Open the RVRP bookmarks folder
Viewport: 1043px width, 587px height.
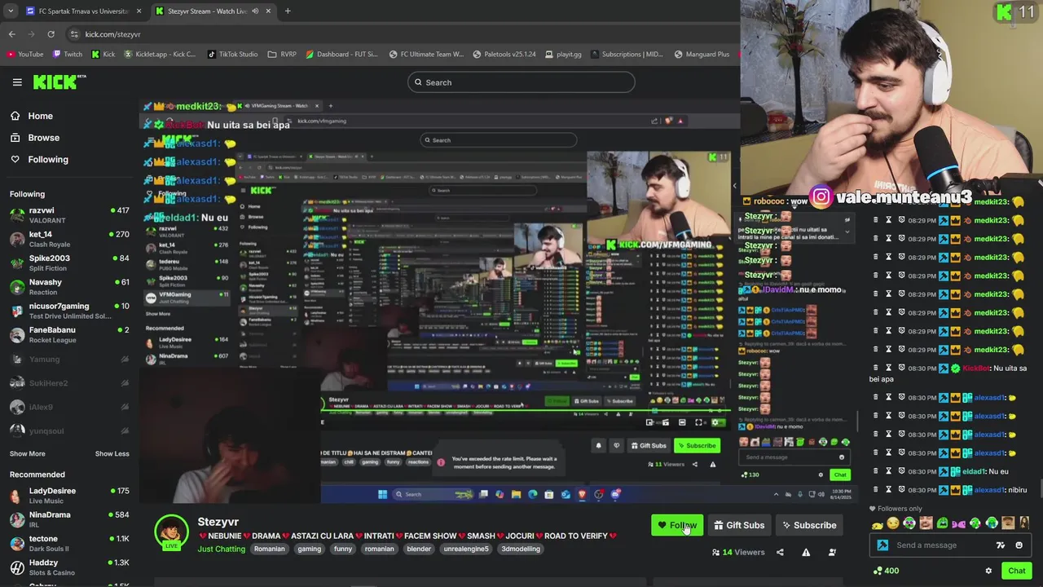[x=282, y=55]
